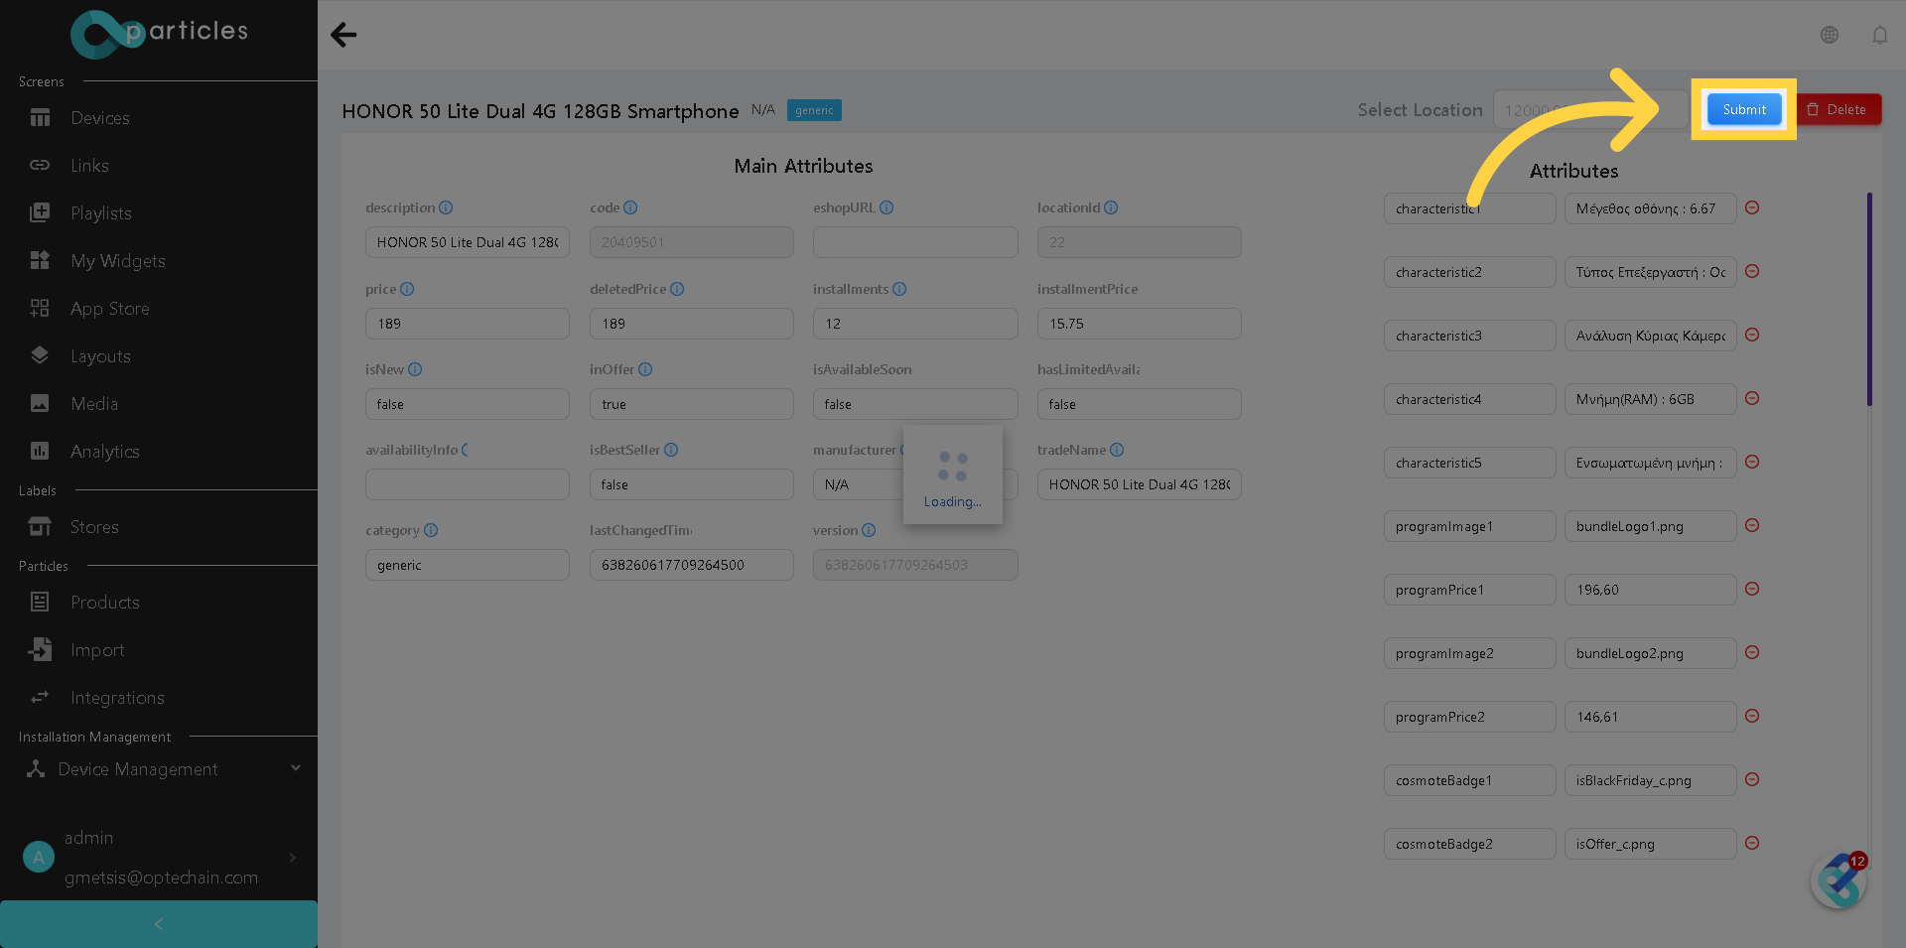Remove the cosmoteBadge2 attribute row
Screen dimensions: 1906x948
click(x=1752, y=843)
